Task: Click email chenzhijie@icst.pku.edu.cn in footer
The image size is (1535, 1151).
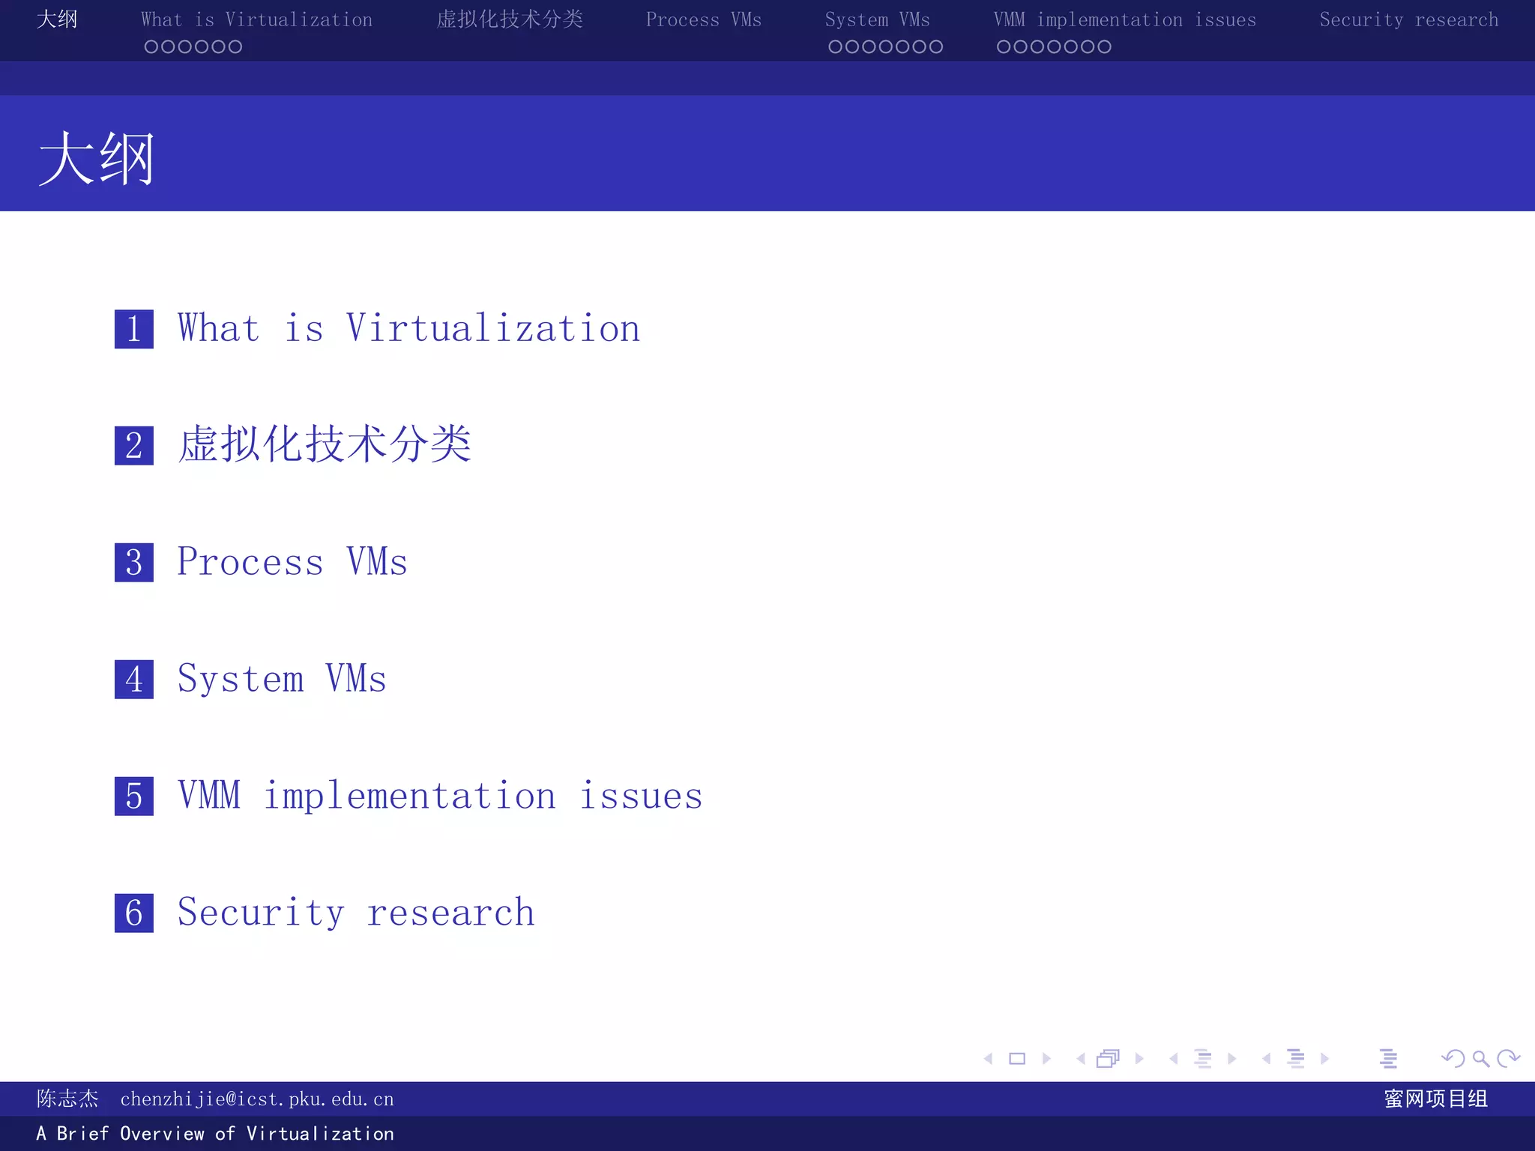Action: click(x=257, y=1099)
